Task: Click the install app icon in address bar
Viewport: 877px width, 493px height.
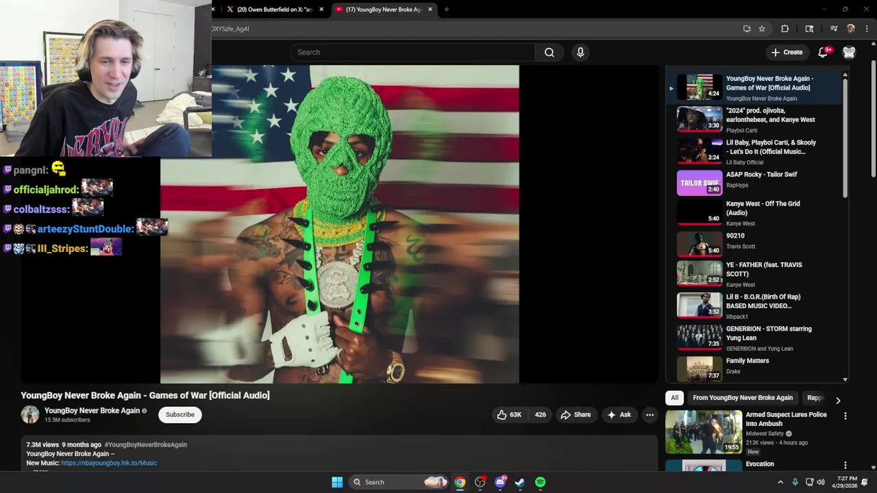Action: [x=747, y=29]
